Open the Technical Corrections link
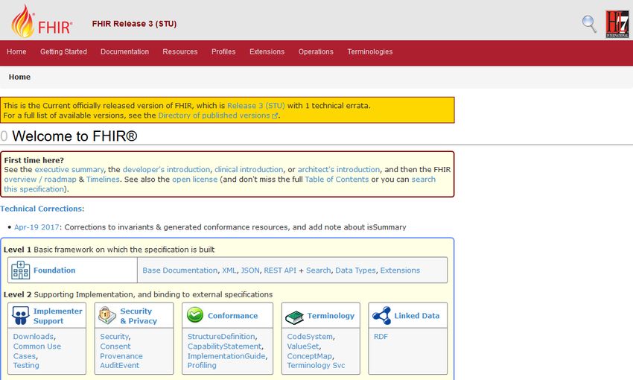 pyautogui.click(x=41, y=209)
